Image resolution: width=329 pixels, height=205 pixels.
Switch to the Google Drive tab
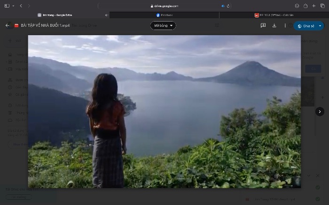55,15
